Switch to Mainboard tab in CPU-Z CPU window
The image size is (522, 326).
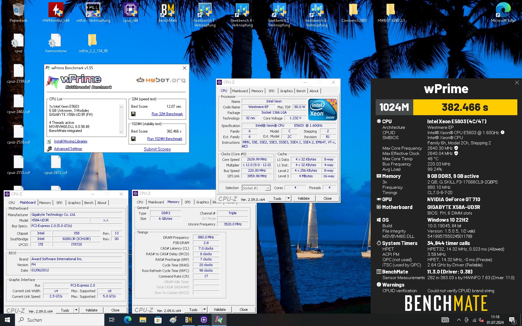[x=240, y=91]
